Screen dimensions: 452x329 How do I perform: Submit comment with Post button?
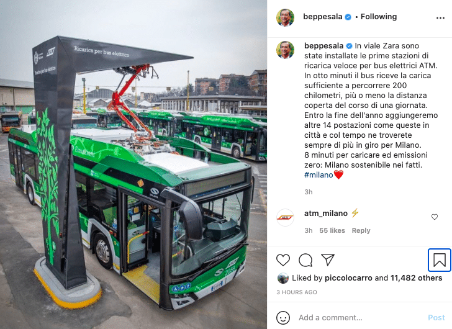tap(436, 317)
